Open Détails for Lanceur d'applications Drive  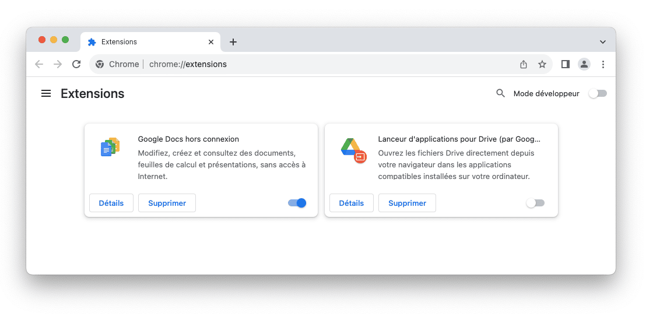click(352, 203)
